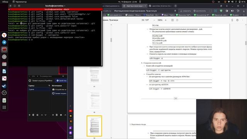Zoom out the PDF viewer
Image resolution: width=247 pixels, height=139 pixels.
pyautogui.click(x=154, y=20)
